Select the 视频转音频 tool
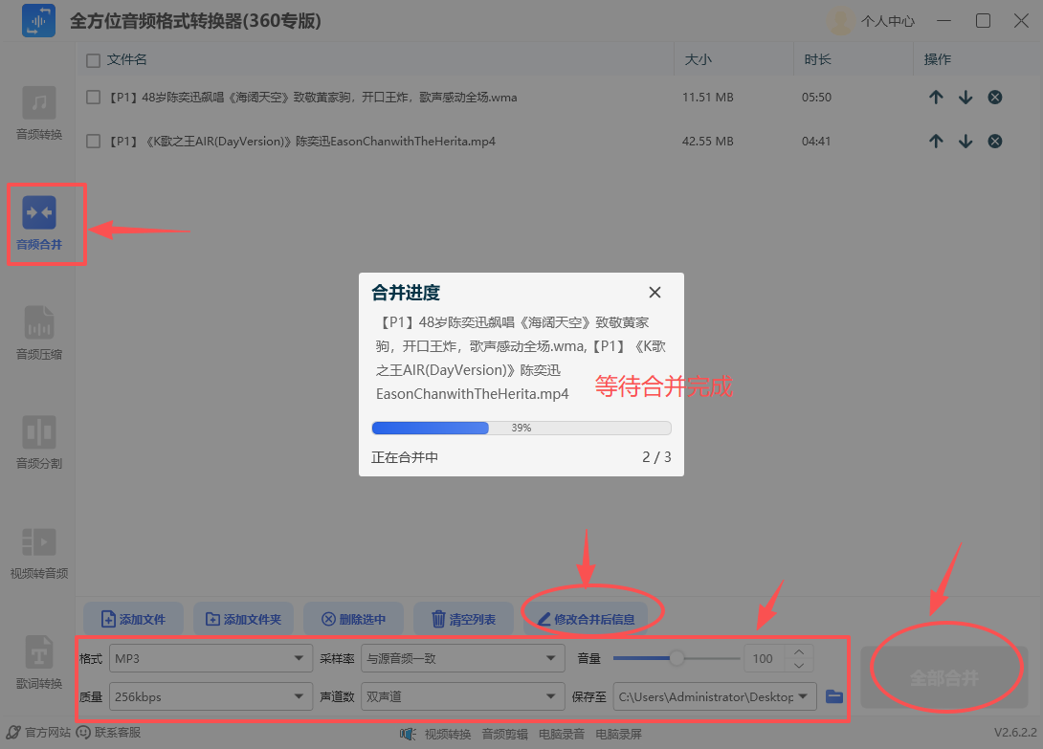The height and width of the screenshot is (749, 1043). (38, 552)
